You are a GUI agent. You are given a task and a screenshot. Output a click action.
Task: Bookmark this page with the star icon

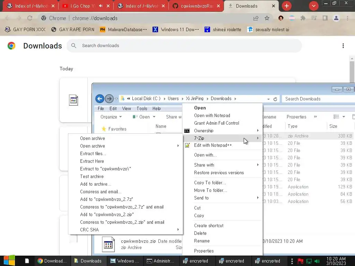[267, 18]
